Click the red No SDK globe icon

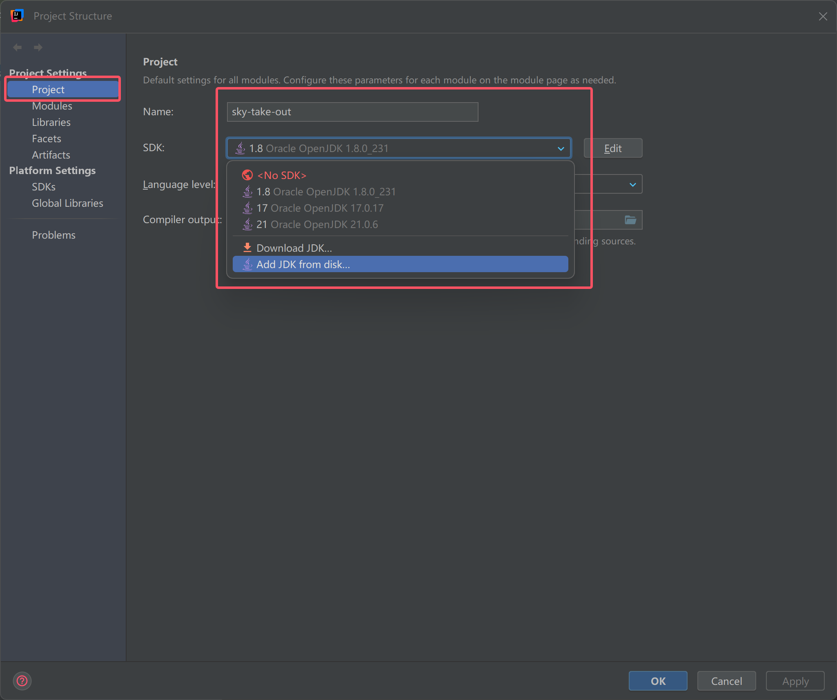coord(247,175)
